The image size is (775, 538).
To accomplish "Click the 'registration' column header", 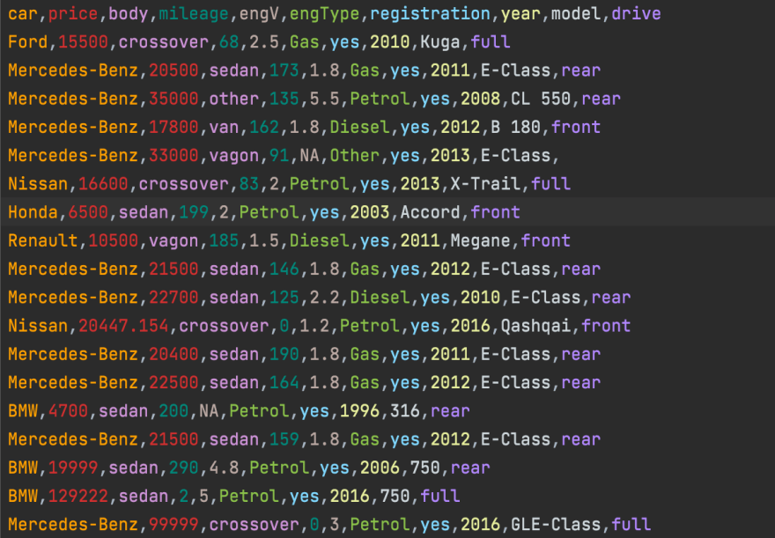I will click(x=430, y=14).
